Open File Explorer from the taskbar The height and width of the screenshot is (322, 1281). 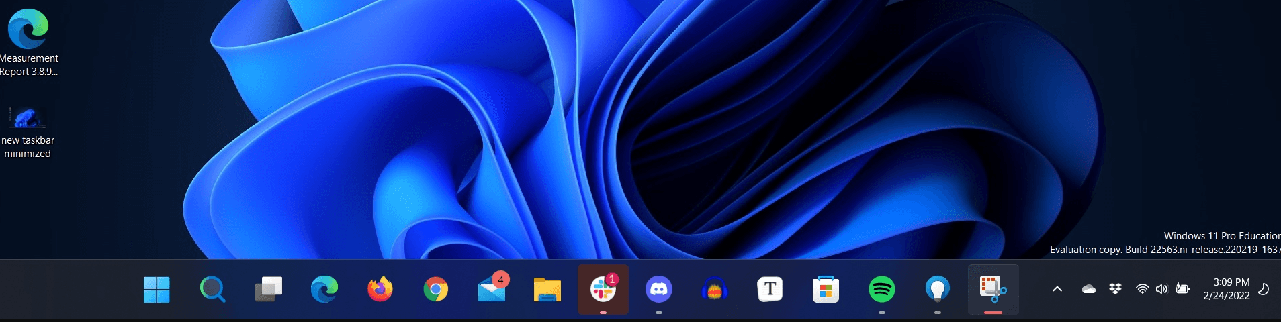point(547,290)
